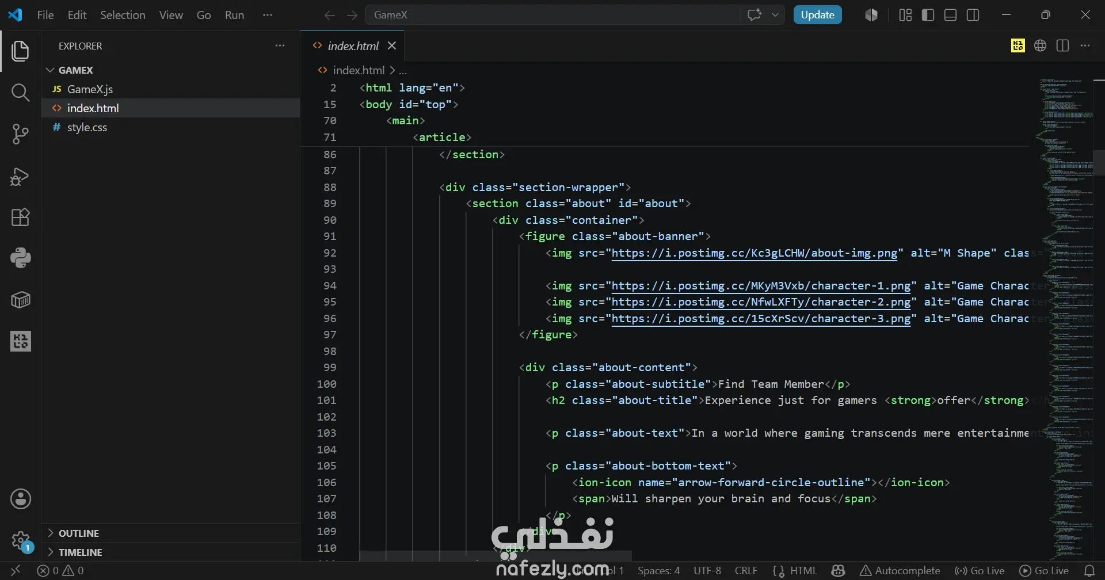1105x580 pixels.
Task: Go back in navigation history
Action: pos(329,15)
